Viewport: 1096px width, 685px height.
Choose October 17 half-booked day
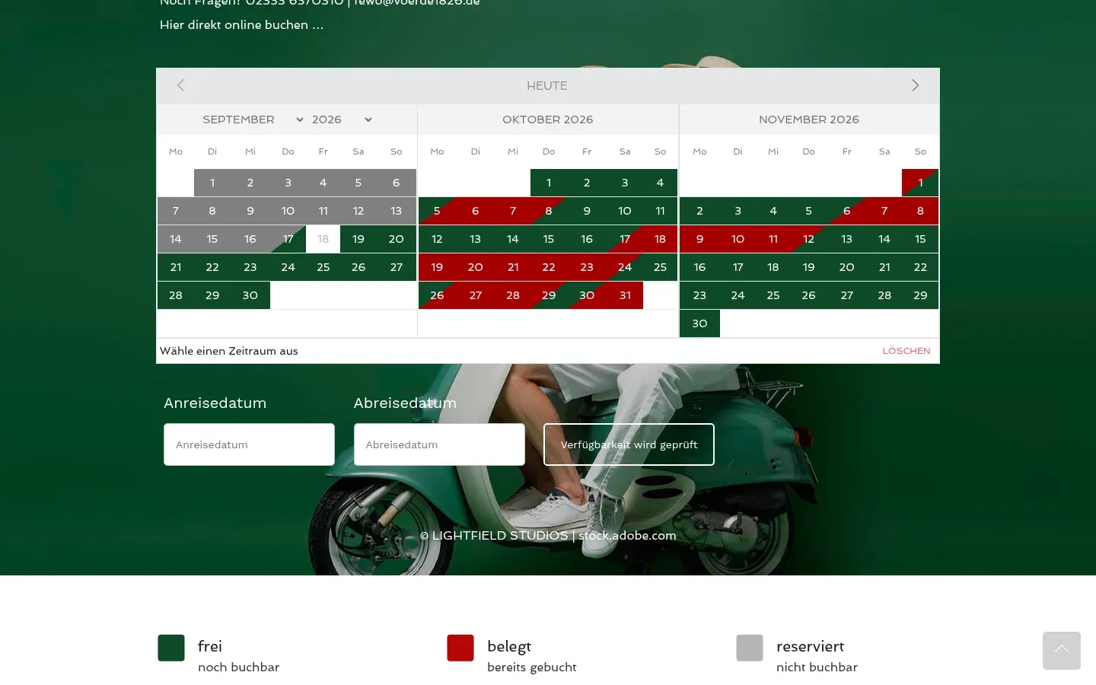click(625, 239)
